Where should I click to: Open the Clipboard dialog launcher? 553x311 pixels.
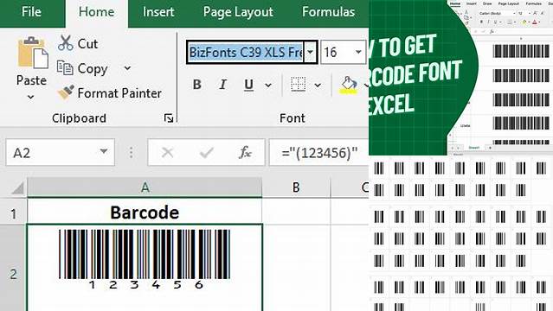tap(169, 118)
